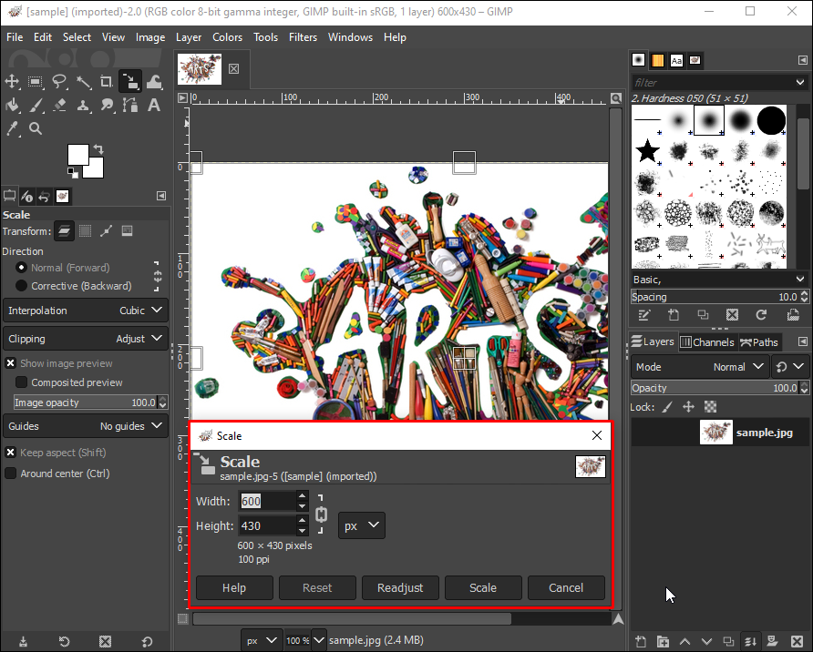The image size is (813, 652).
Task: Choose the Paintbrush tool
Action: tap(36, 105)
